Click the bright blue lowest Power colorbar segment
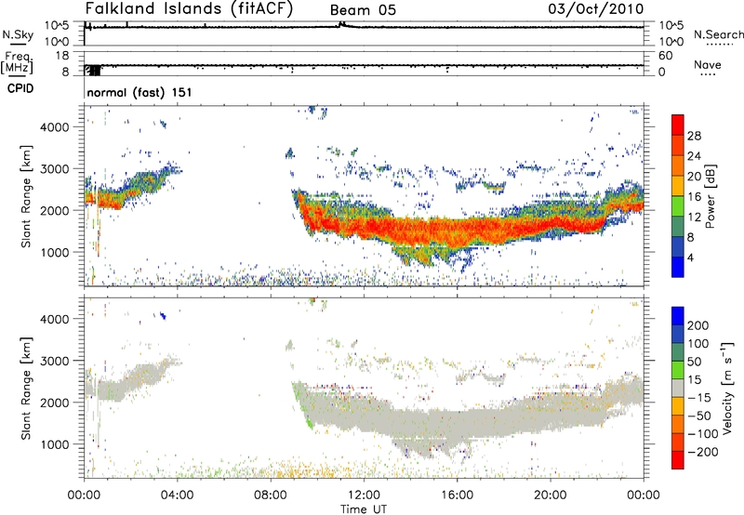Screen dimensions: 744x515 click(x=678, y=267)
